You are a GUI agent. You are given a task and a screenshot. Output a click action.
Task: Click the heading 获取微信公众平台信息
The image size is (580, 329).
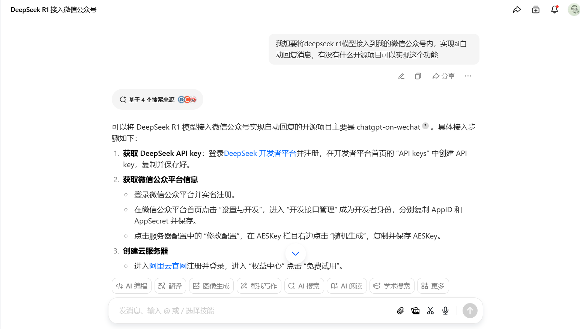tap(161, 180)
